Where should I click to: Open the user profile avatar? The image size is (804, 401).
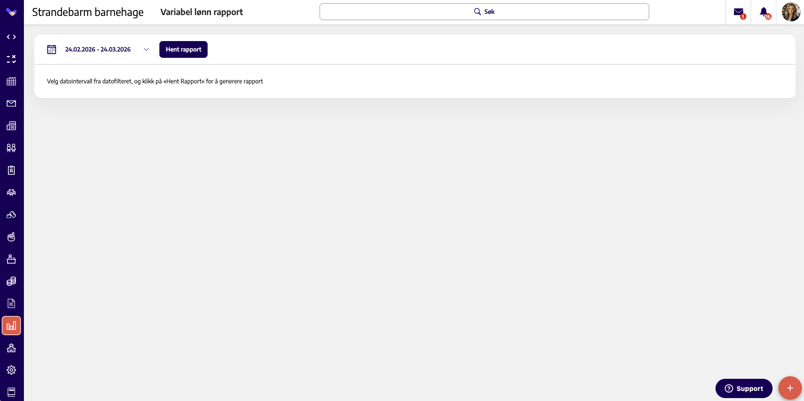(791, 12)
